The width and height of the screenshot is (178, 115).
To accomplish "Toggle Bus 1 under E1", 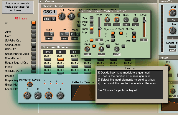I will (x=75, y=59).
